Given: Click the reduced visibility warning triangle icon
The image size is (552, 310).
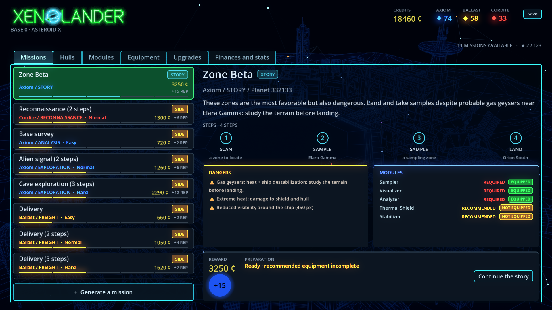Looking at the screenshot, I should (x=212, y=208).
